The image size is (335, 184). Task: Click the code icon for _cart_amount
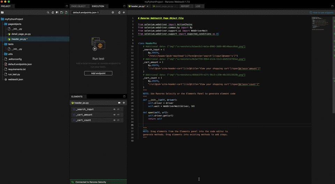(x=118, y=115)
